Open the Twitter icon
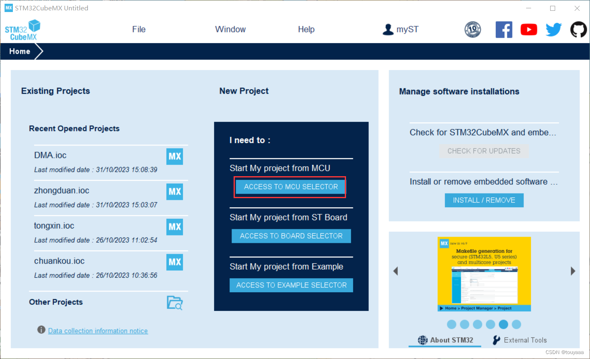The width and height of the screenshot is (590, 359). 553,30
